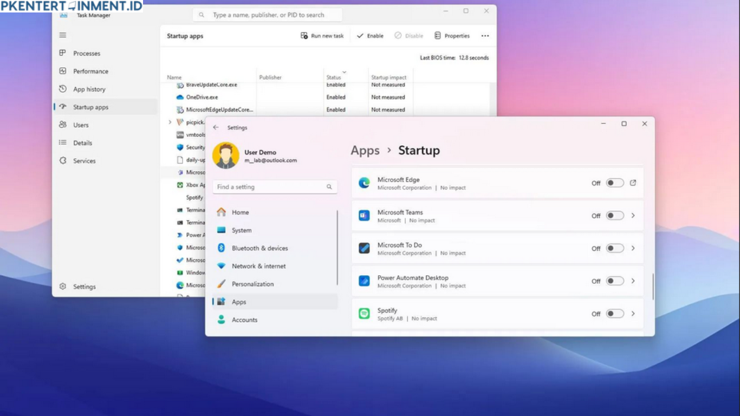740x416 pixels.
Task: Click Services icon in Task Manager sidebar
Action: pyautogui.click(x=63, y=161)
